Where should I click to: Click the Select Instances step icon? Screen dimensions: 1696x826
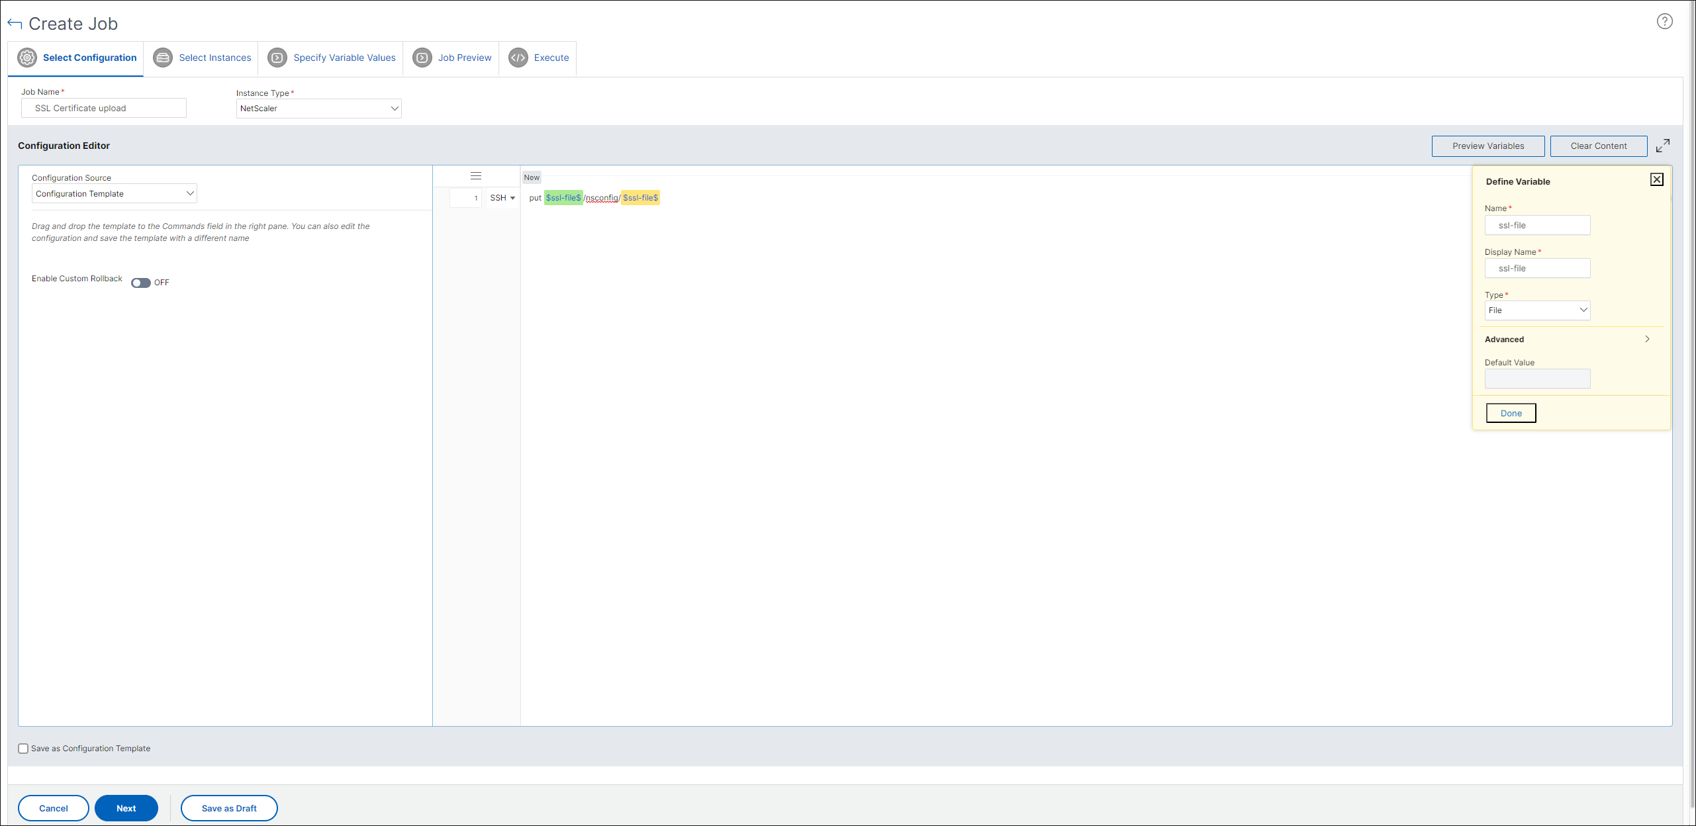coord(163,58)
